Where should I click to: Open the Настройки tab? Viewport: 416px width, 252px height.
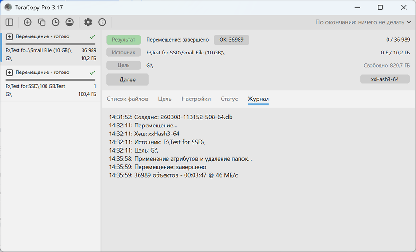pos(196,99)
